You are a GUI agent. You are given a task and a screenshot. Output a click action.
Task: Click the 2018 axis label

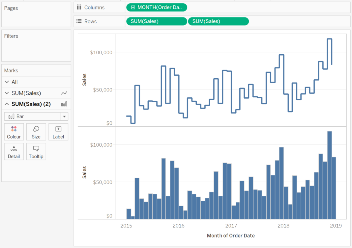click(x=283, y=226)
